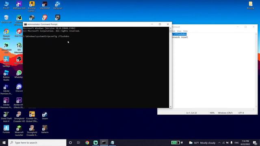The image size is (260, 146).
Task: Launch Lenovo Vantage from the desktop
Action: pyautogui.click(x=6, y=62)
